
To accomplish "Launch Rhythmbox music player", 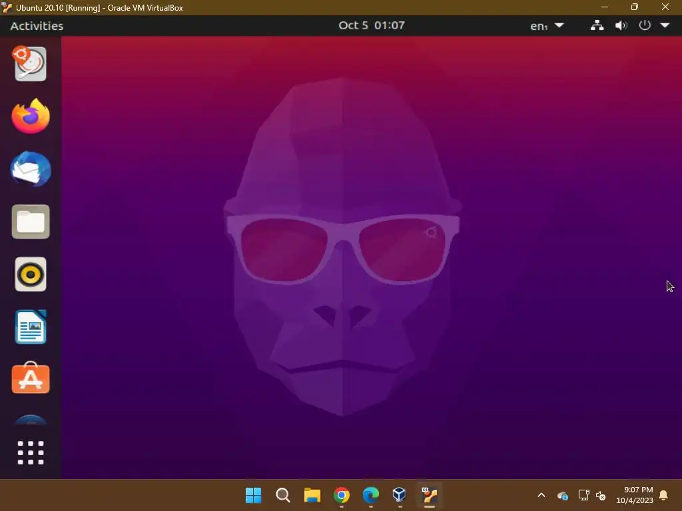I will point(31,274).
